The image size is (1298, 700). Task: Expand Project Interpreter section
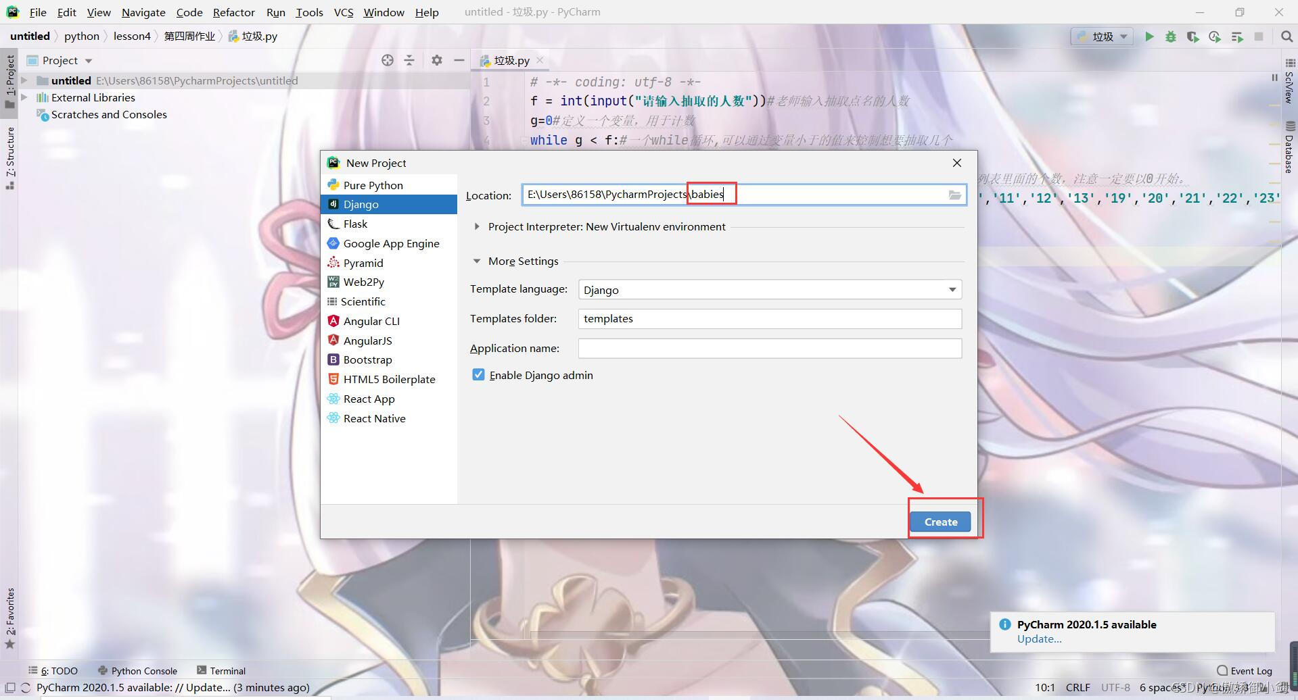click(x=477, y=227)
